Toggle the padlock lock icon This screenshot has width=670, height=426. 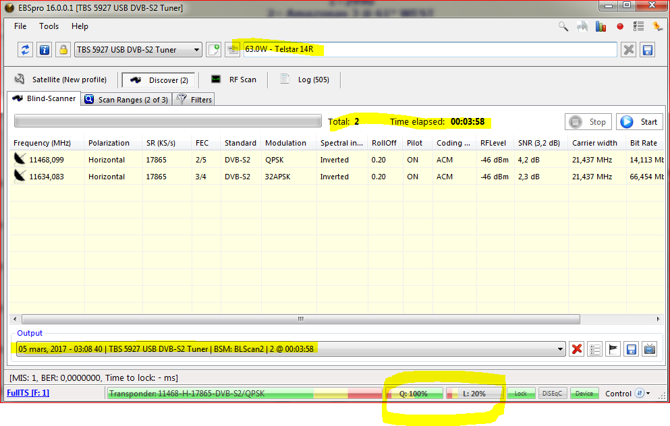[x=63, y=49]
